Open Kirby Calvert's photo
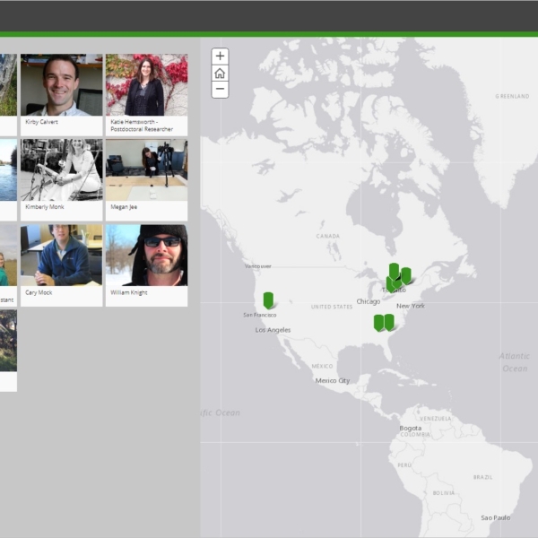 61,84
